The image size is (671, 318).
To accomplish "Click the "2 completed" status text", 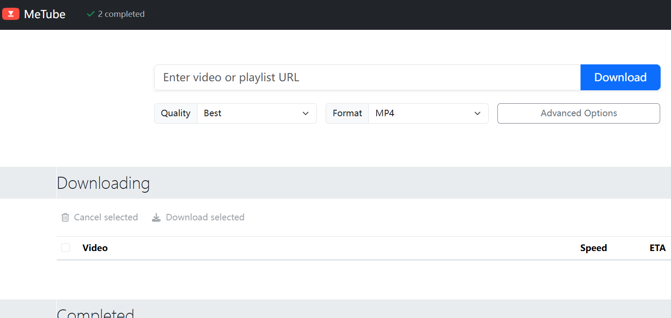I will 121,14.
